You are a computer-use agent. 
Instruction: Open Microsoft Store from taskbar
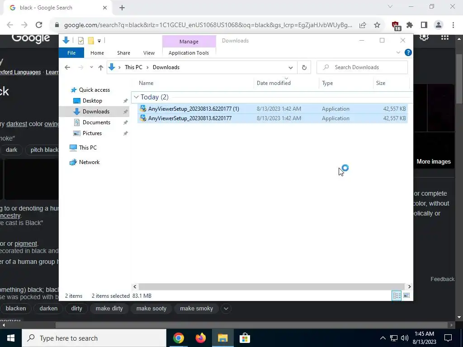pos(245,338)
